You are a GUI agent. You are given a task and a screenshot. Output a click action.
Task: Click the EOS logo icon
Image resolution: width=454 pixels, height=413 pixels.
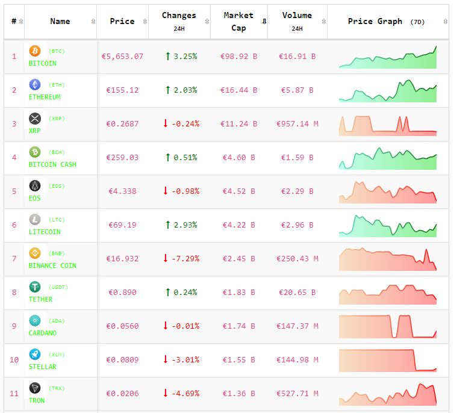pyautogui.click(x=35, y=186)
